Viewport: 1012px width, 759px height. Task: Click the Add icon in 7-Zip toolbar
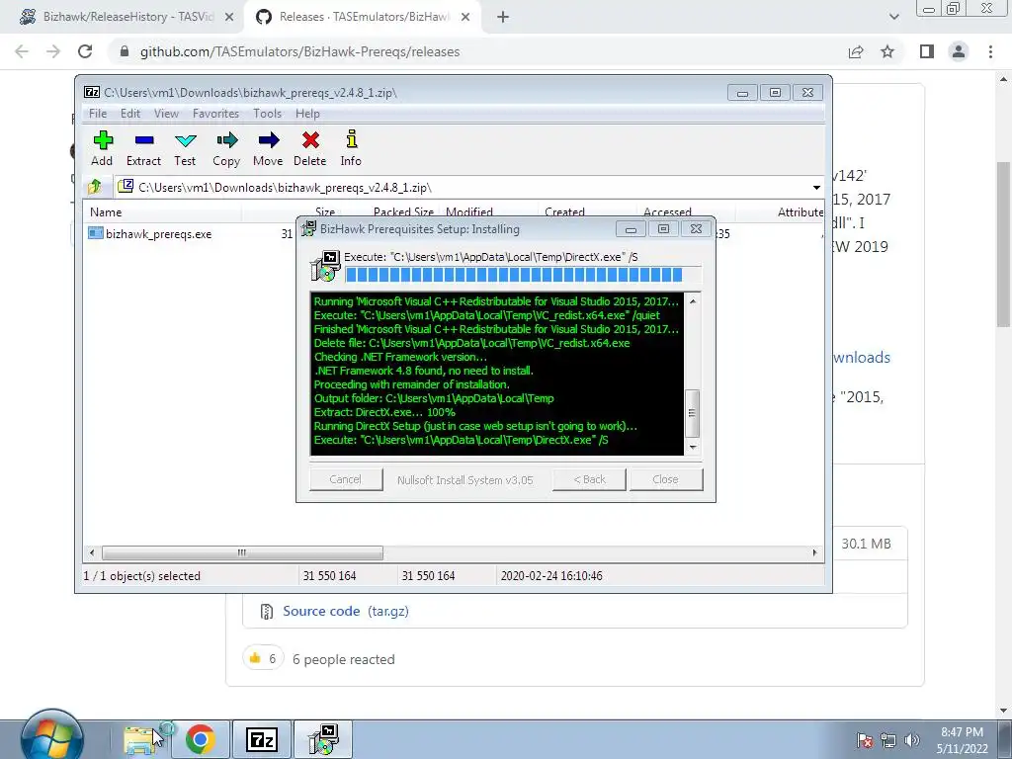pos(102,149)
